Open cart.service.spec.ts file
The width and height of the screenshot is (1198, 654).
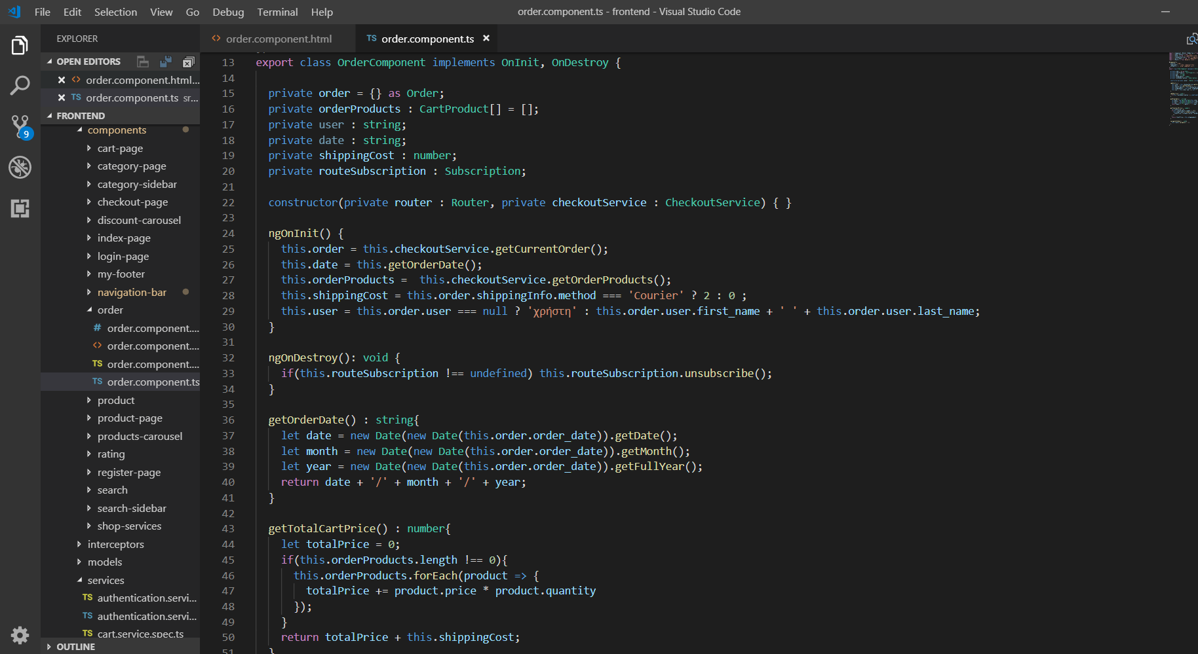point(120,634)
